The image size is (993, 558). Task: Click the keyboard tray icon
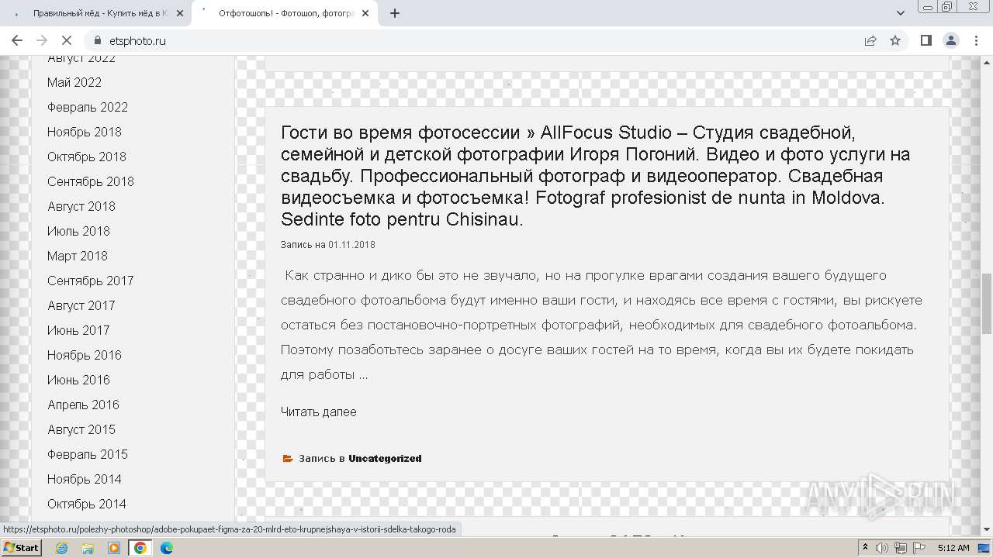tap(984, 549)
